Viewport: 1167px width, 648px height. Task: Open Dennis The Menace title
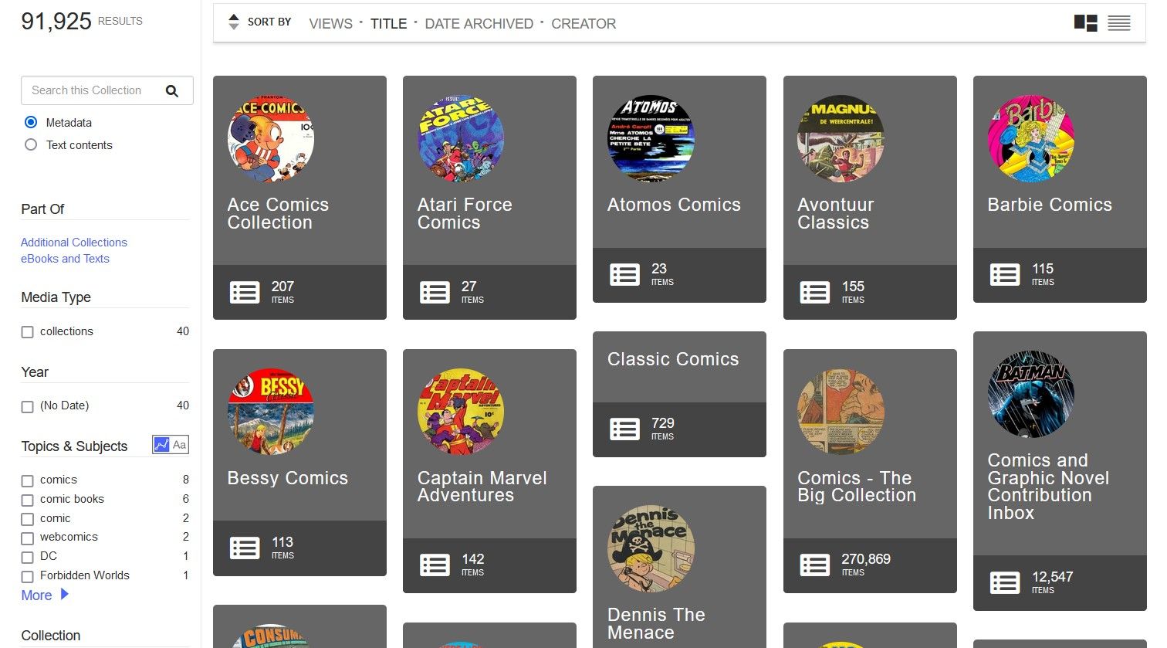(656, 623)
